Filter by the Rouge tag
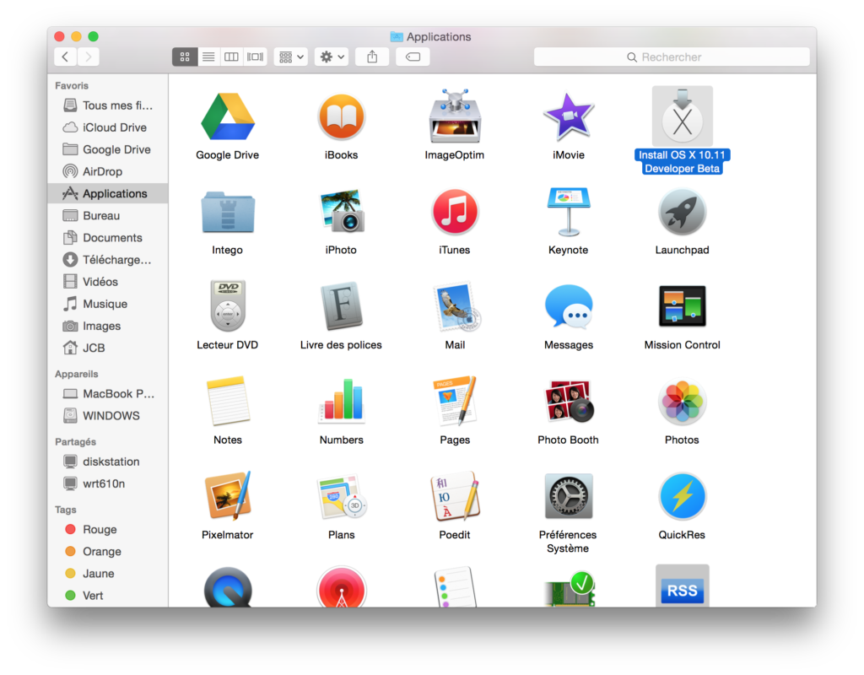 [108, 529]
